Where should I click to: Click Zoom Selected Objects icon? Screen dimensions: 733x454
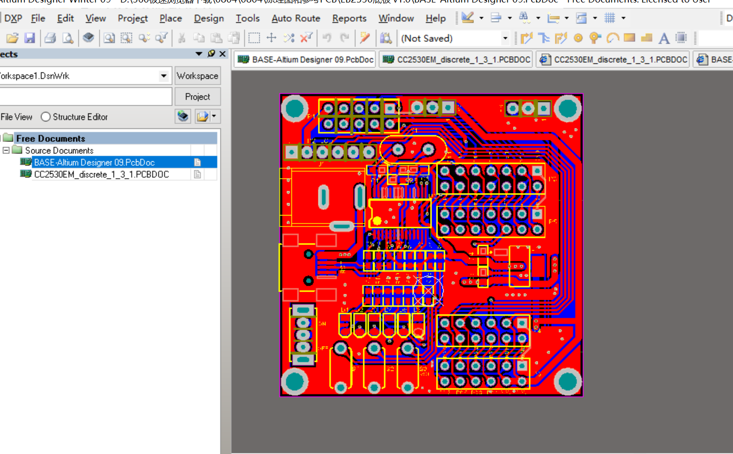point(144,38)
